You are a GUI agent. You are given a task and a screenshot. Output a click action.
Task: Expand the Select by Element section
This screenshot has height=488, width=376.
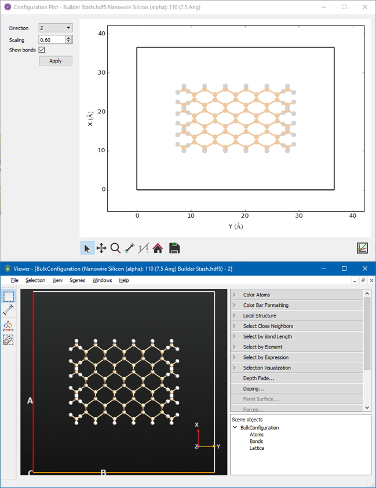[262, 347]
